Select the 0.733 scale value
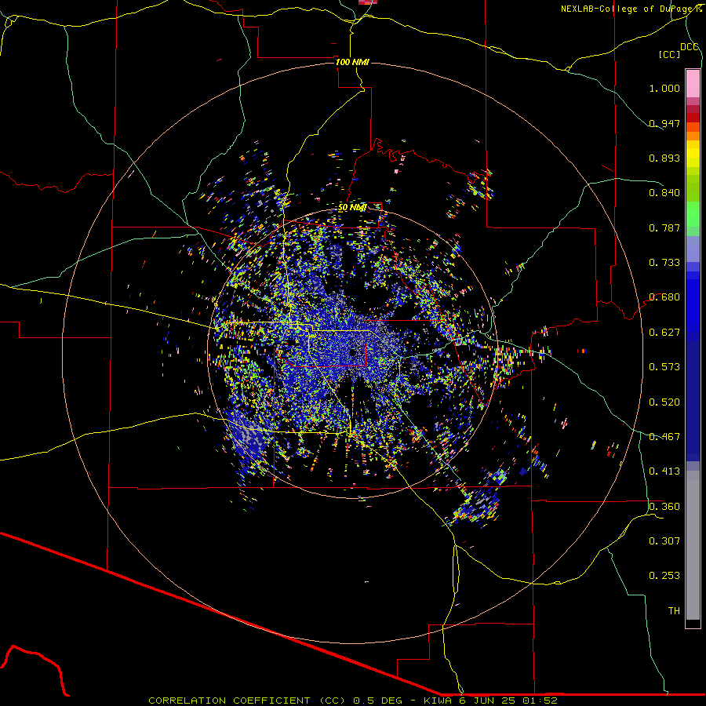706x706 pixels. coord(664,263)
